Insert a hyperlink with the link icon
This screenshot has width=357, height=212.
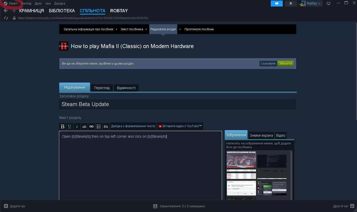click(91, 126)
